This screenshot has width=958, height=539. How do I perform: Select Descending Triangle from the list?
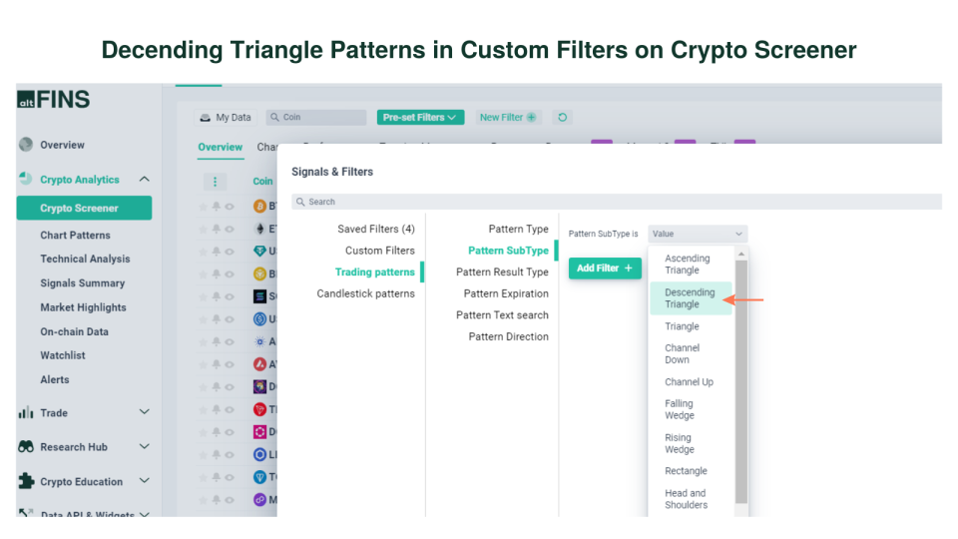690,298
